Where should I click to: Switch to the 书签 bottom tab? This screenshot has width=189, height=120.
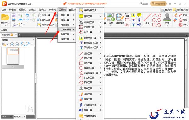tap(4, 117)
